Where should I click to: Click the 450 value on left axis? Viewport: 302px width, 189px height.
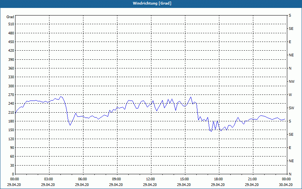click(x=11, y=42)
